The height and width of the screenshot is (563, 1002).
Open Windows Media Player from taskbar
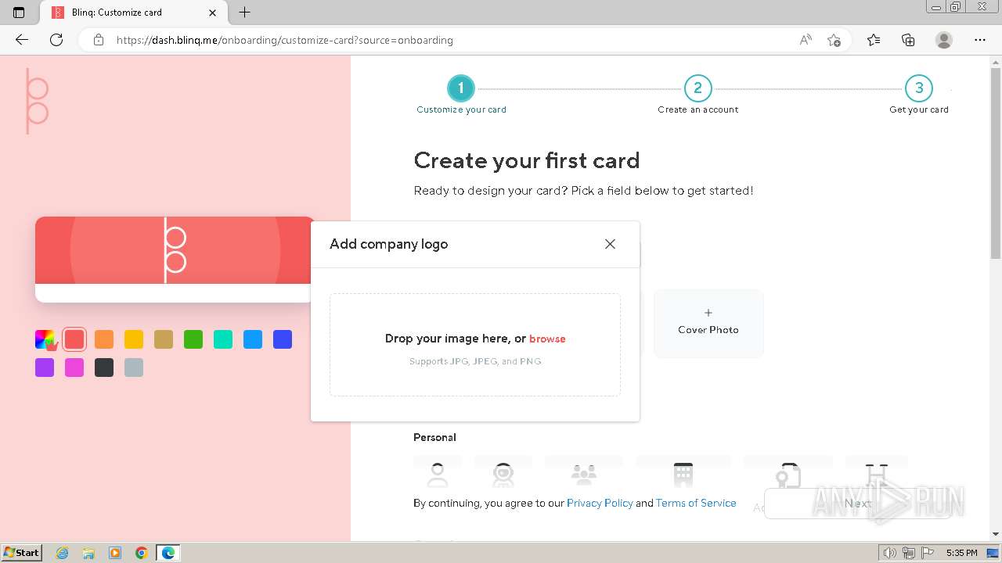tap(115, 553)
